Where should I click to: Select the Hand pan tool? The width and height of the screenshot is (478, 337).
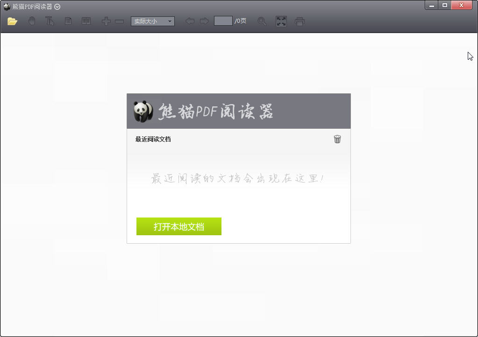tap(31, 21)
